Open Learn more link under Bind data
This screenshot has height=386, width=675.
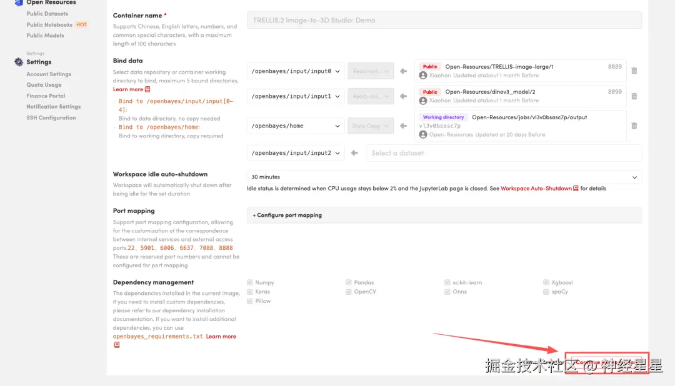point(128,89)
